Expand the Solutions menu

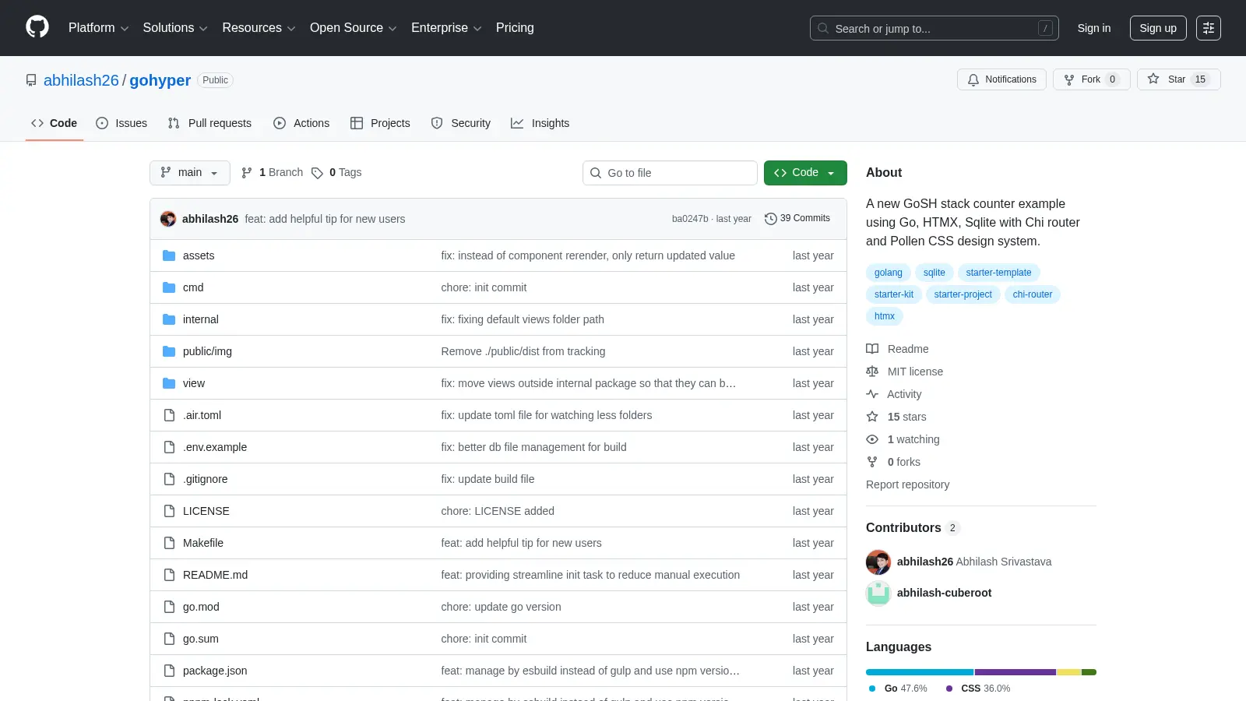175,28
